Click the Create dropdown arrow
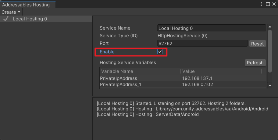Screen dimensions: 278x140 click(19, 12)
